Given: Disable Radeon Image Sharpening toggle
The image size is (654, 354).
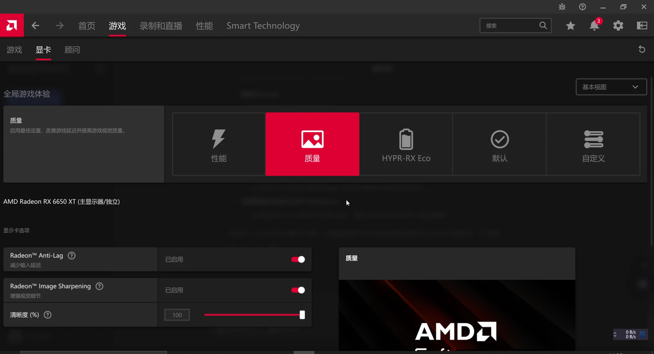Looking at the screenshot, I should point(298,290).
